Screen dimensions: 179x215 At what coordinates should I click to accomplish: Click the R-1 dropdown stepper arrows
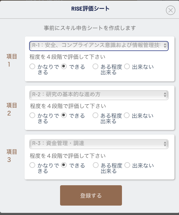click(165, 46)
